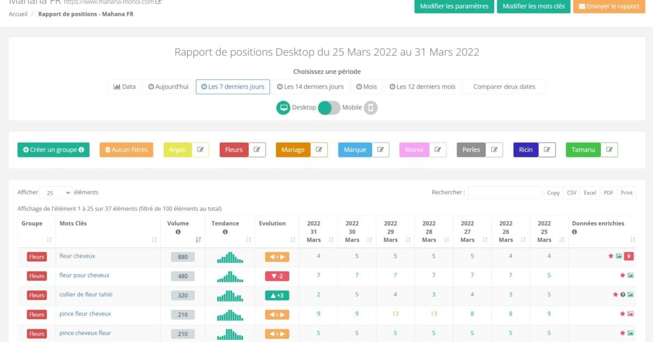Click the edit icon next to Mariage group
653x342 pixels.
319,150
